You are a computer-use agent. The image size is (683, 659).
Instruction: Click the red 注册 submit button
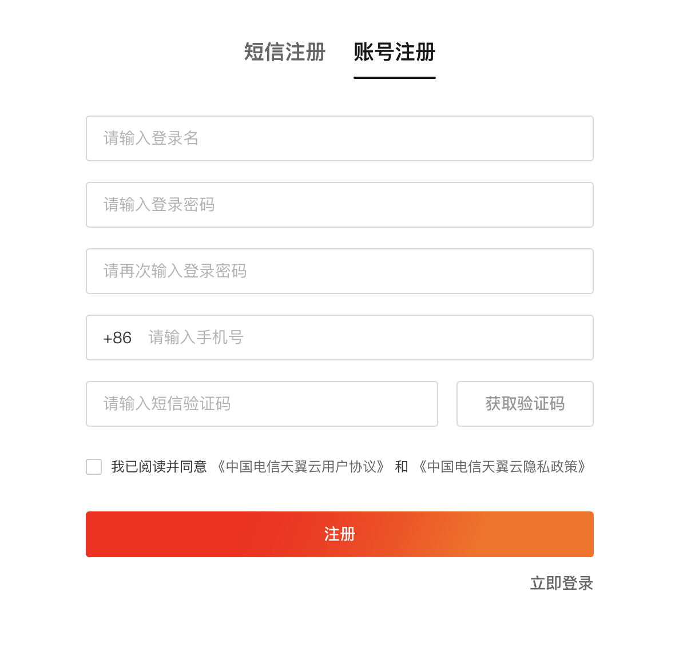coord(339,534)
